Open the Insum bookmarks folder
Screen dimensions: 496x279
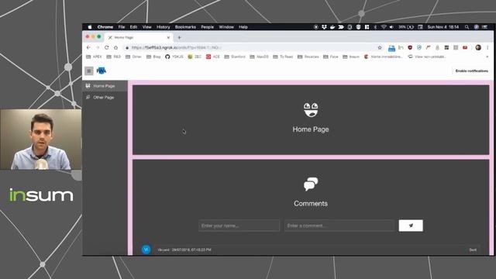pos(351,57)
